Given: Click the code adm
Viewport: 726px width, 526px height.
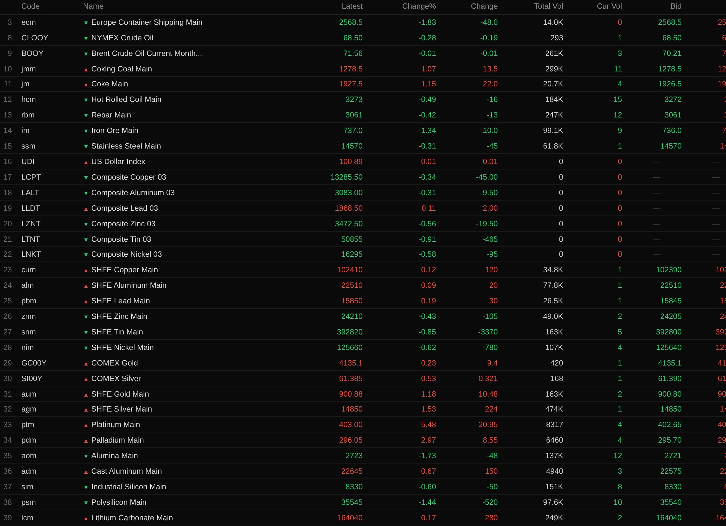Looking at the screenshot, I should point(29,471).
